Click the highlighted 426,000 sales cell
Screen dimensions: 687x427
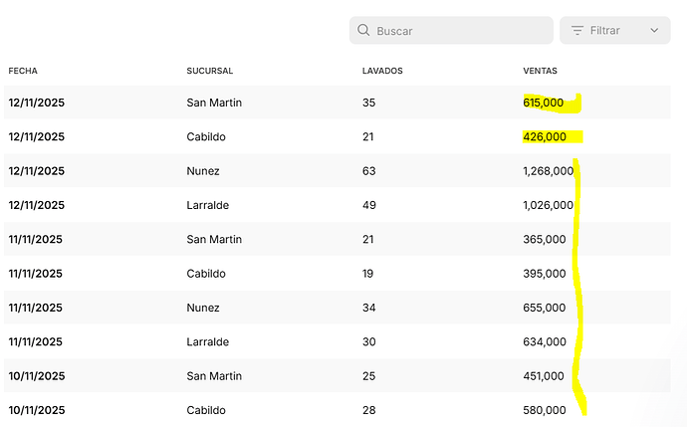coord(544,136)
